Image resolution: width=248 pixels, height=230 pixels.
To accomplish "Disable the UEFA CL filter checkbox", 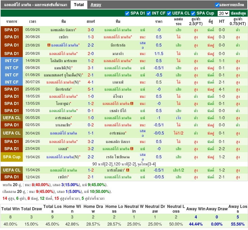I will pos(169,14).
